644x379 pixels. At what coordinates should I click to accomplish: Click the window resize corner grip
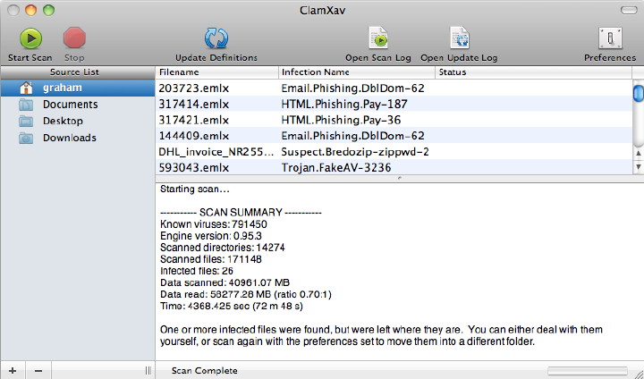pyautogui.click(x=638, y=373)
